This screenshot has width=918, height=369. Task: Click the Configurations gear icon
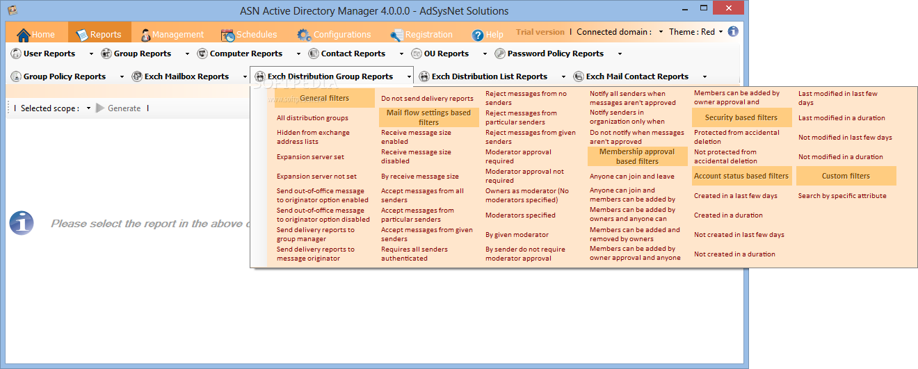(304, 35)
